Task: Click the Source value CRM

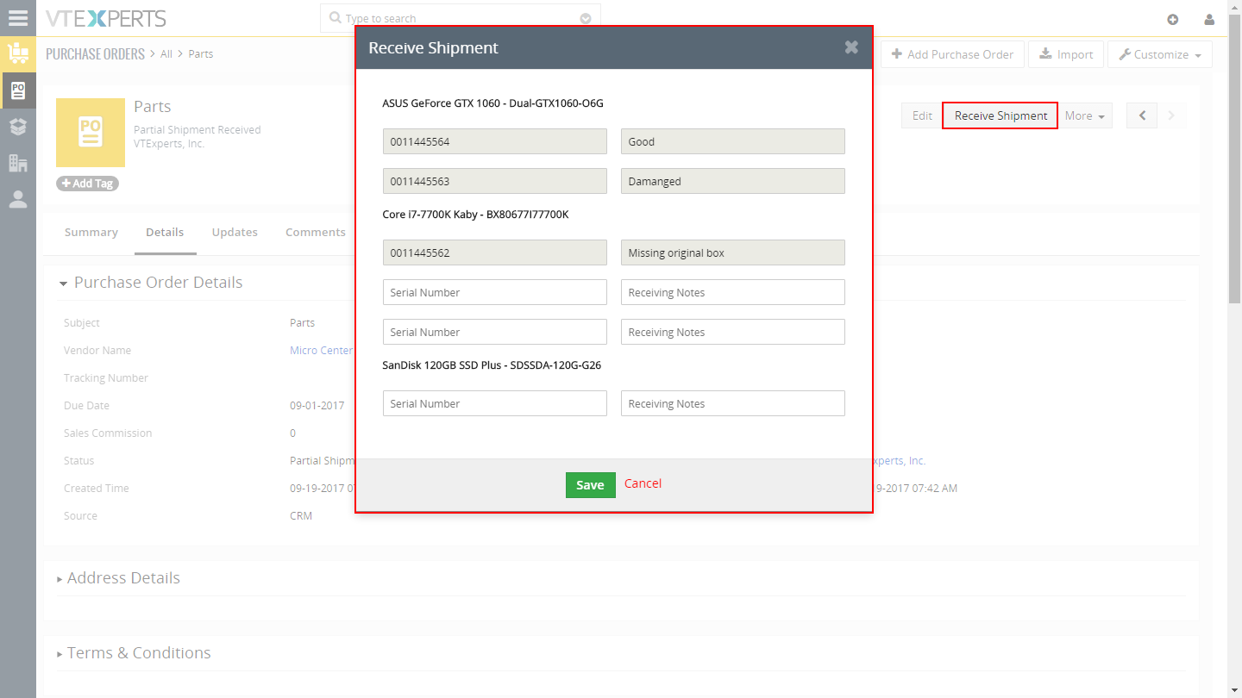Action: click(301, 516)
